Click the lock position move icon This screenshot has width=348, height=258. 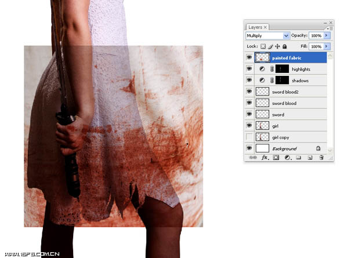point(277,46)
